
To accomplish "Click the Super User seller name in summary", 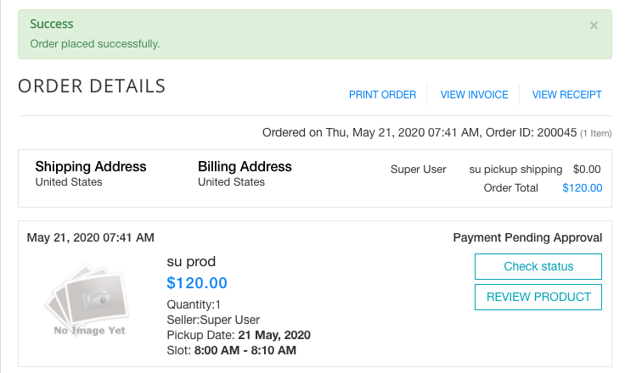I will coord(418,170).
